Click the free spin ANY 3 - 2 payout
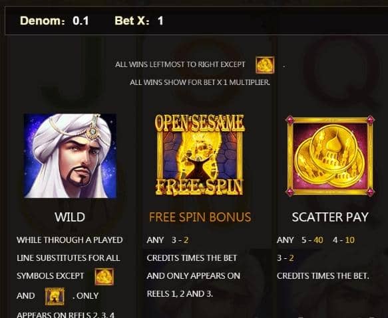Screen dimensions: 388x318 tap(168, 240)
